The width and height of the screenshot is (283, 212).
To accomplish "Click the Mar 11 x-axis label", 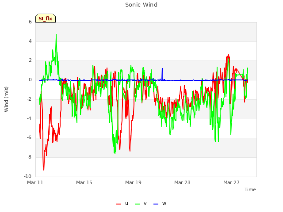I will point(35,182).
